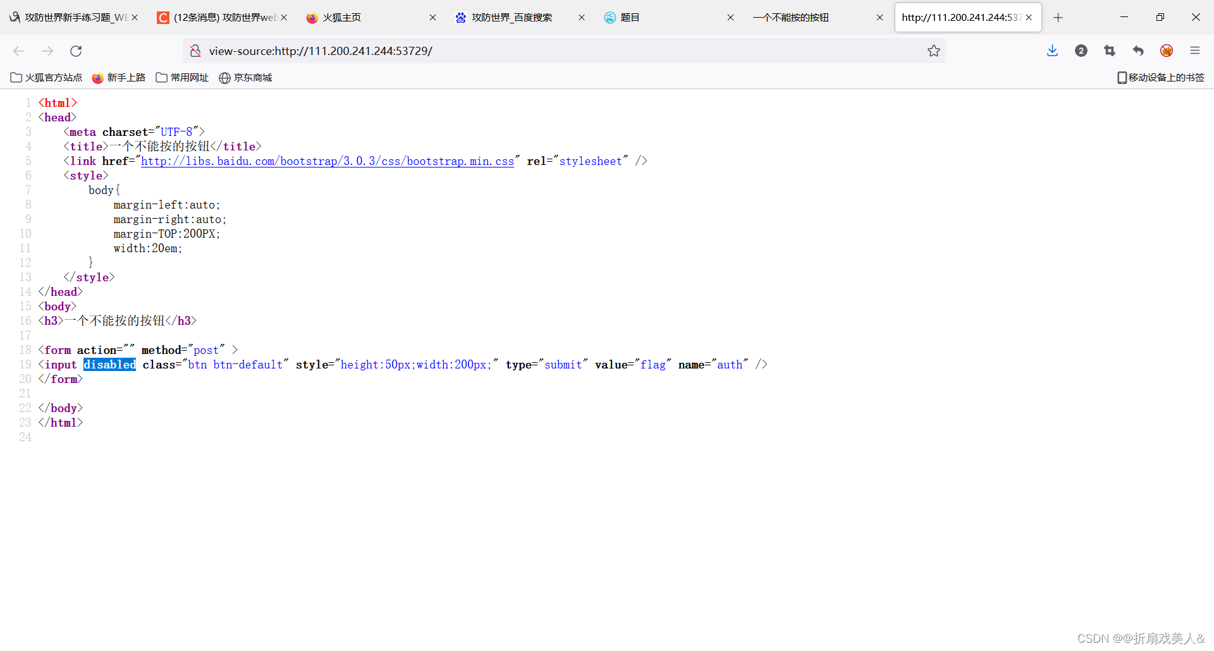Image resolution: width=1214 pixels, height=651 pixels.
Task: Open the bootstrap.min.css link in source
Action: coord(328,161)
